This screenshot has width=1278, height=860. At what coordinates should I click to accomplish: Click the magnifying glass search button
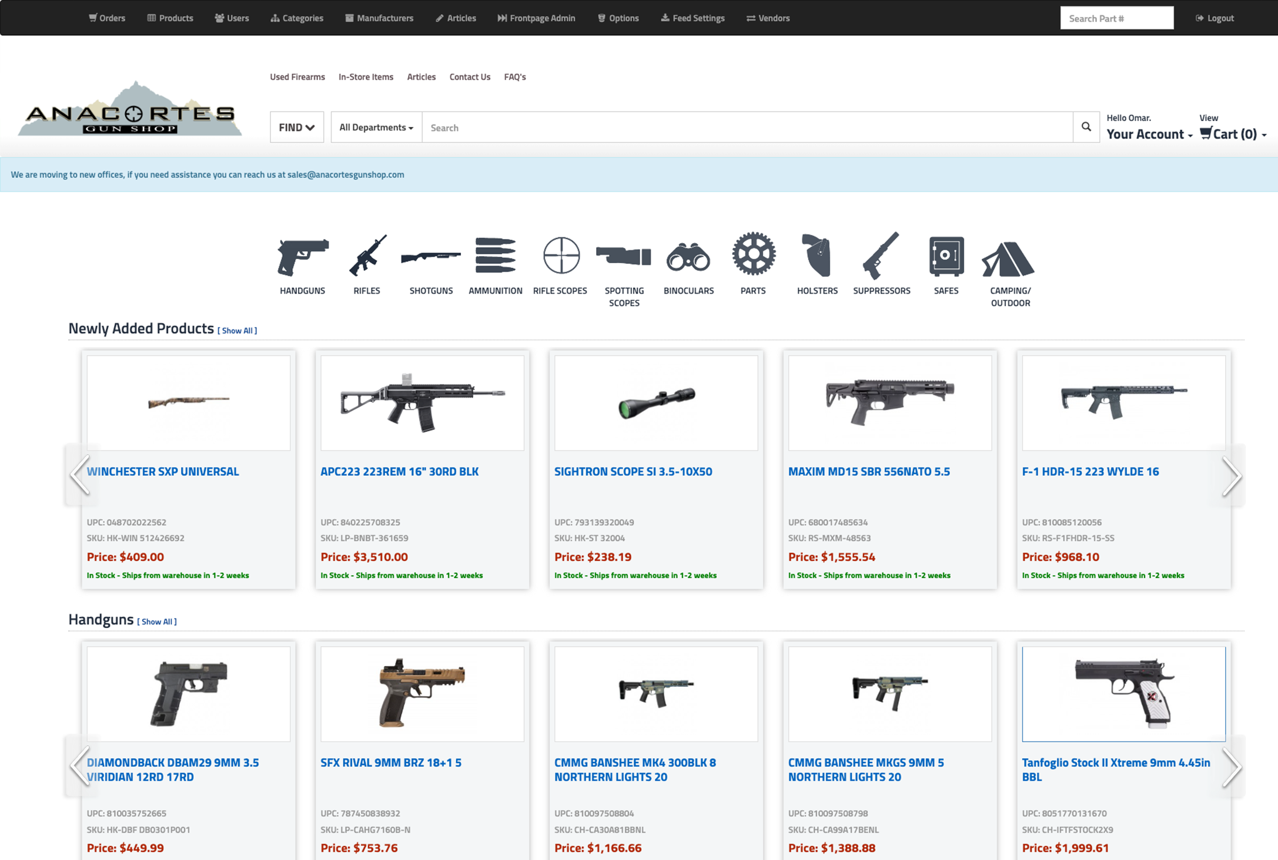coord(1086,127)
